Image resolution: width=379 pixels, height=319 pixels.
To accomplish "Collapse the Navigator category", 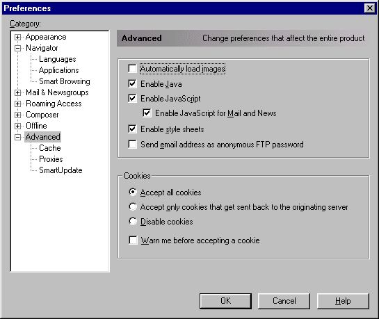I will [x=17, y=48].
